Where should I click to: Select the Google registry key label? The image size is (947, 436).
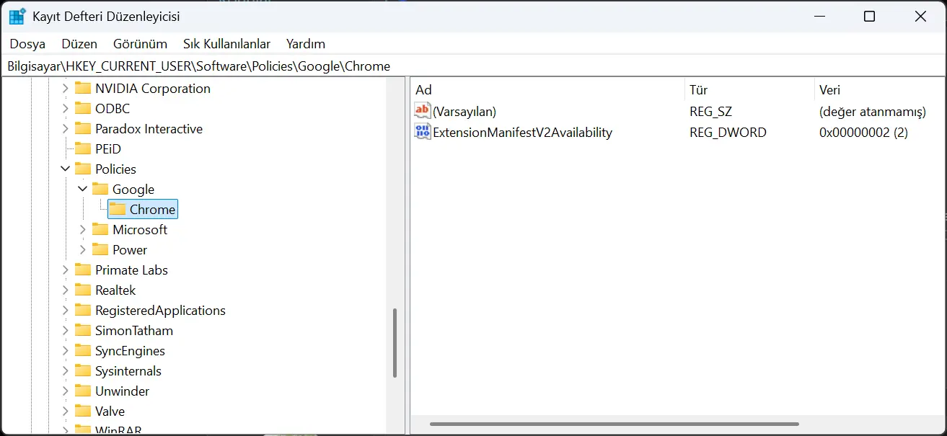coord(133,190)
